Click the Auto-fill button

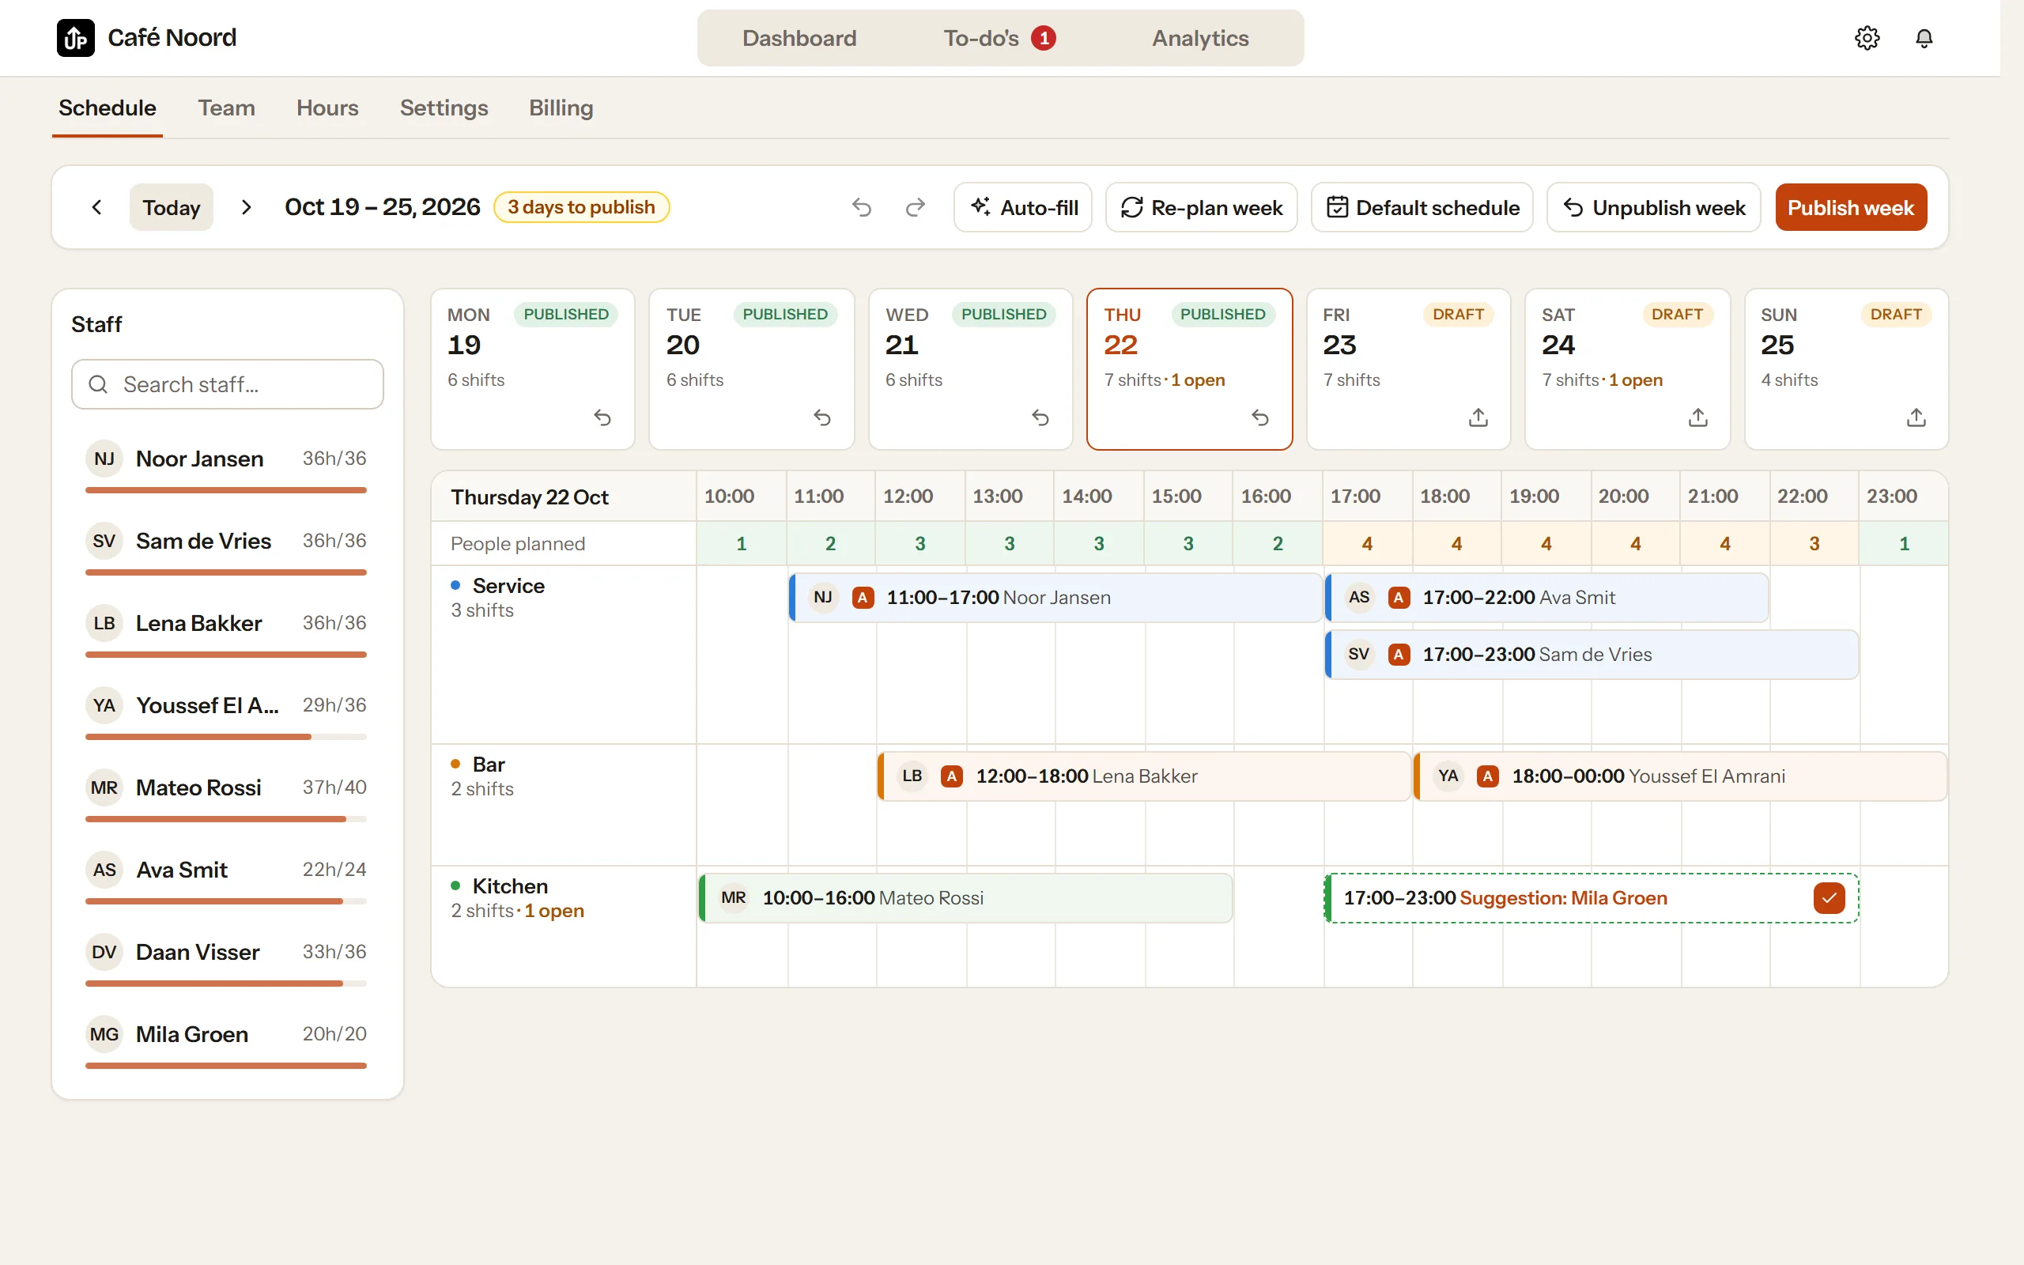pos(1022,206)
